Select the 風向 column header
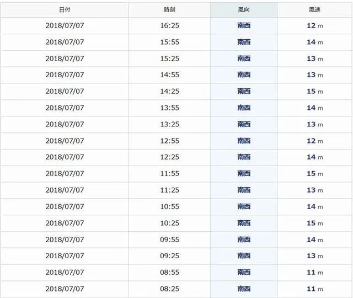This screenshot has height=298, width=353. [244, 10]
